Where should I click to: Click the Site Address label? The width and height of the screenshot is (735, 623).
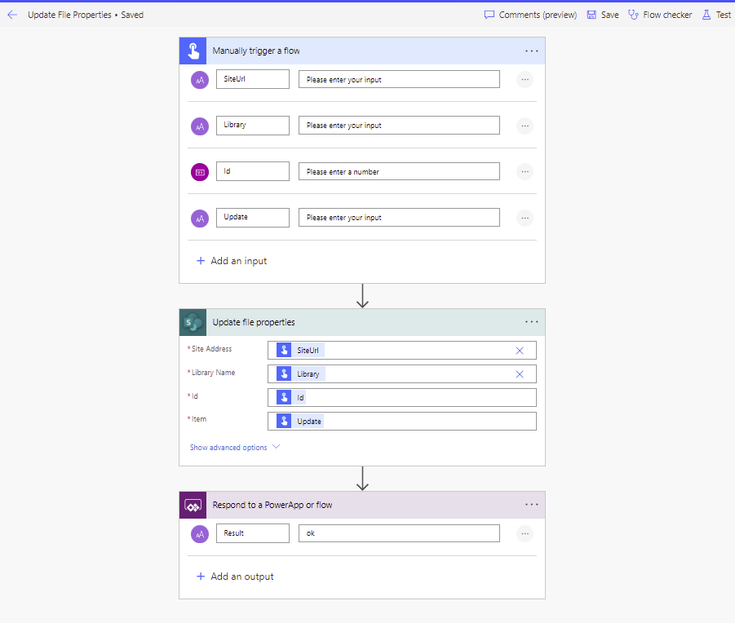pyautogui.click(x=211, y=349)
